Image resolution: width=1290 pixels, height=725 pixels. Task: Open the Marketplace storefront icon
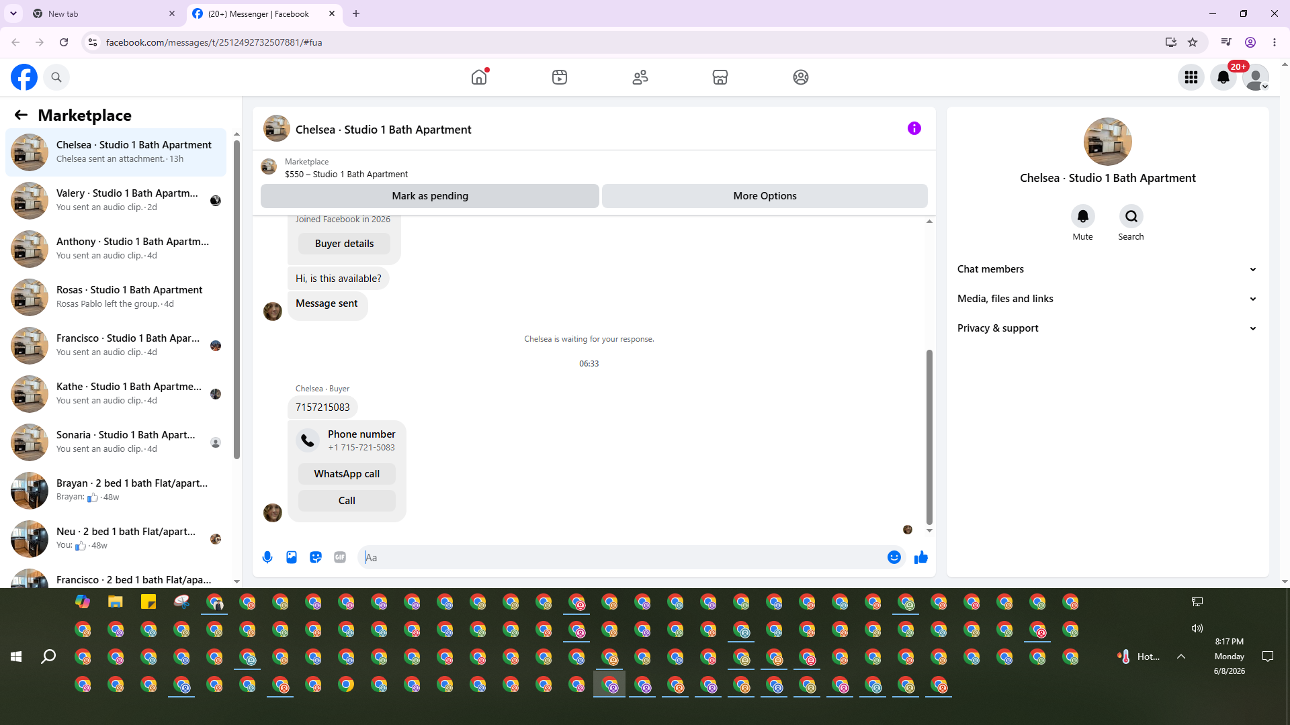[x=720, y=77]
